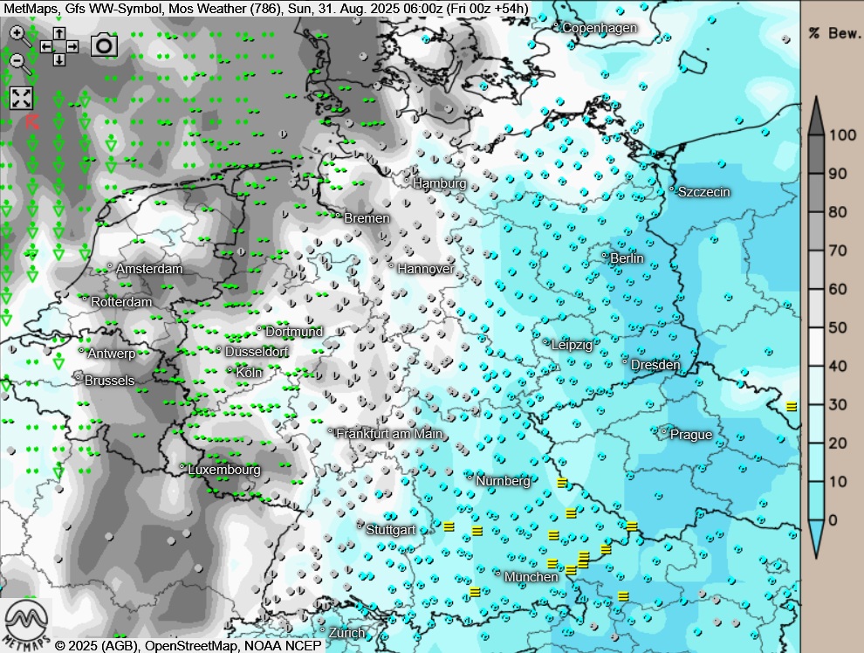This screenshot has width=864, height=653.
Task: Pan the map up with the arrow
Action: point(58,32)
